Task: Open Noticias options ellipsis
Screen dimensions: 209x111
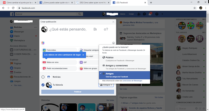Action: point(35,27)
